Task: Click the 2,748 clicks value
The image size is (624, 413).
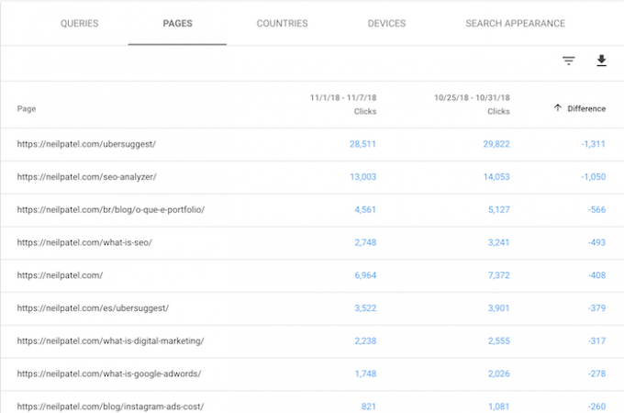Action: (x=365, y=242)
